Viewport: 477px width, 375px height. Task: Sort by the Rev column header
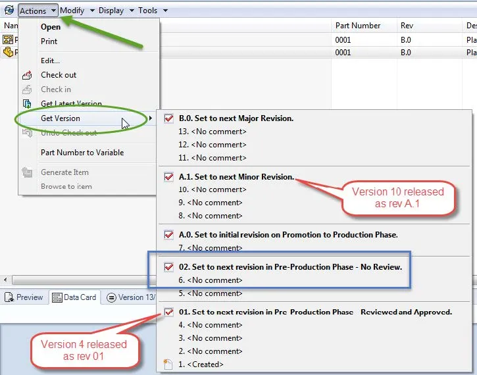(429, 26)
